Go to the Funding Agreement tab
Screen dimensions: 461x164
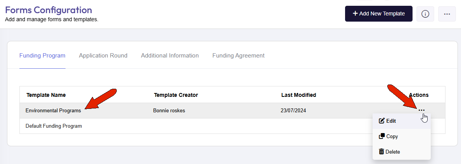(238, 55)
